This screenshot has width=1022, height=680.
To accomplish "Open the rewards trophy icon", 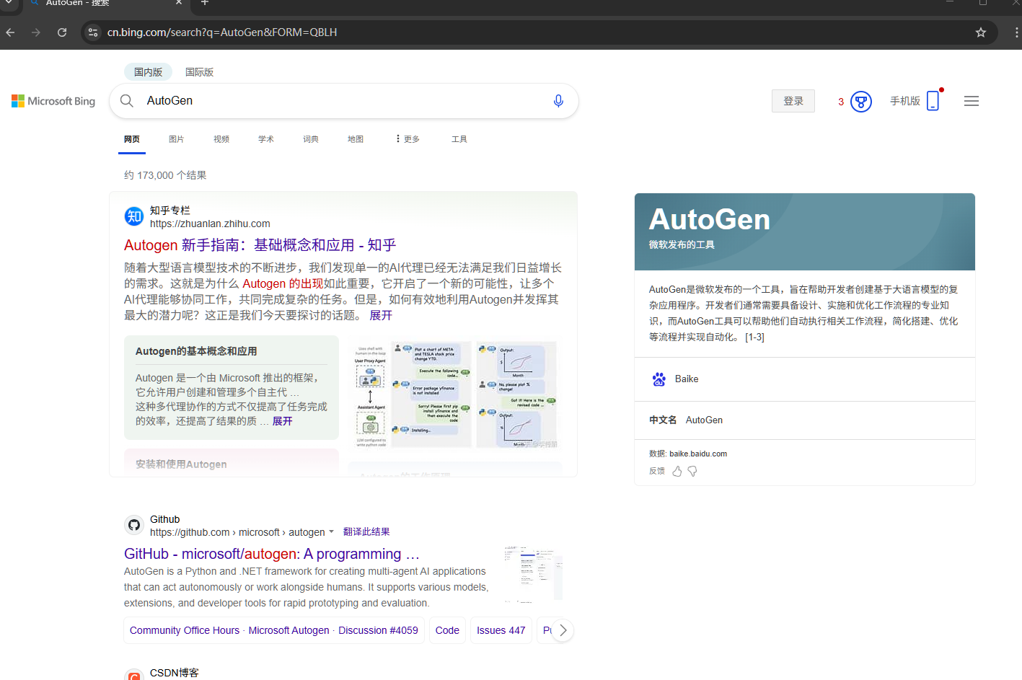I will [x=861, y=102].
